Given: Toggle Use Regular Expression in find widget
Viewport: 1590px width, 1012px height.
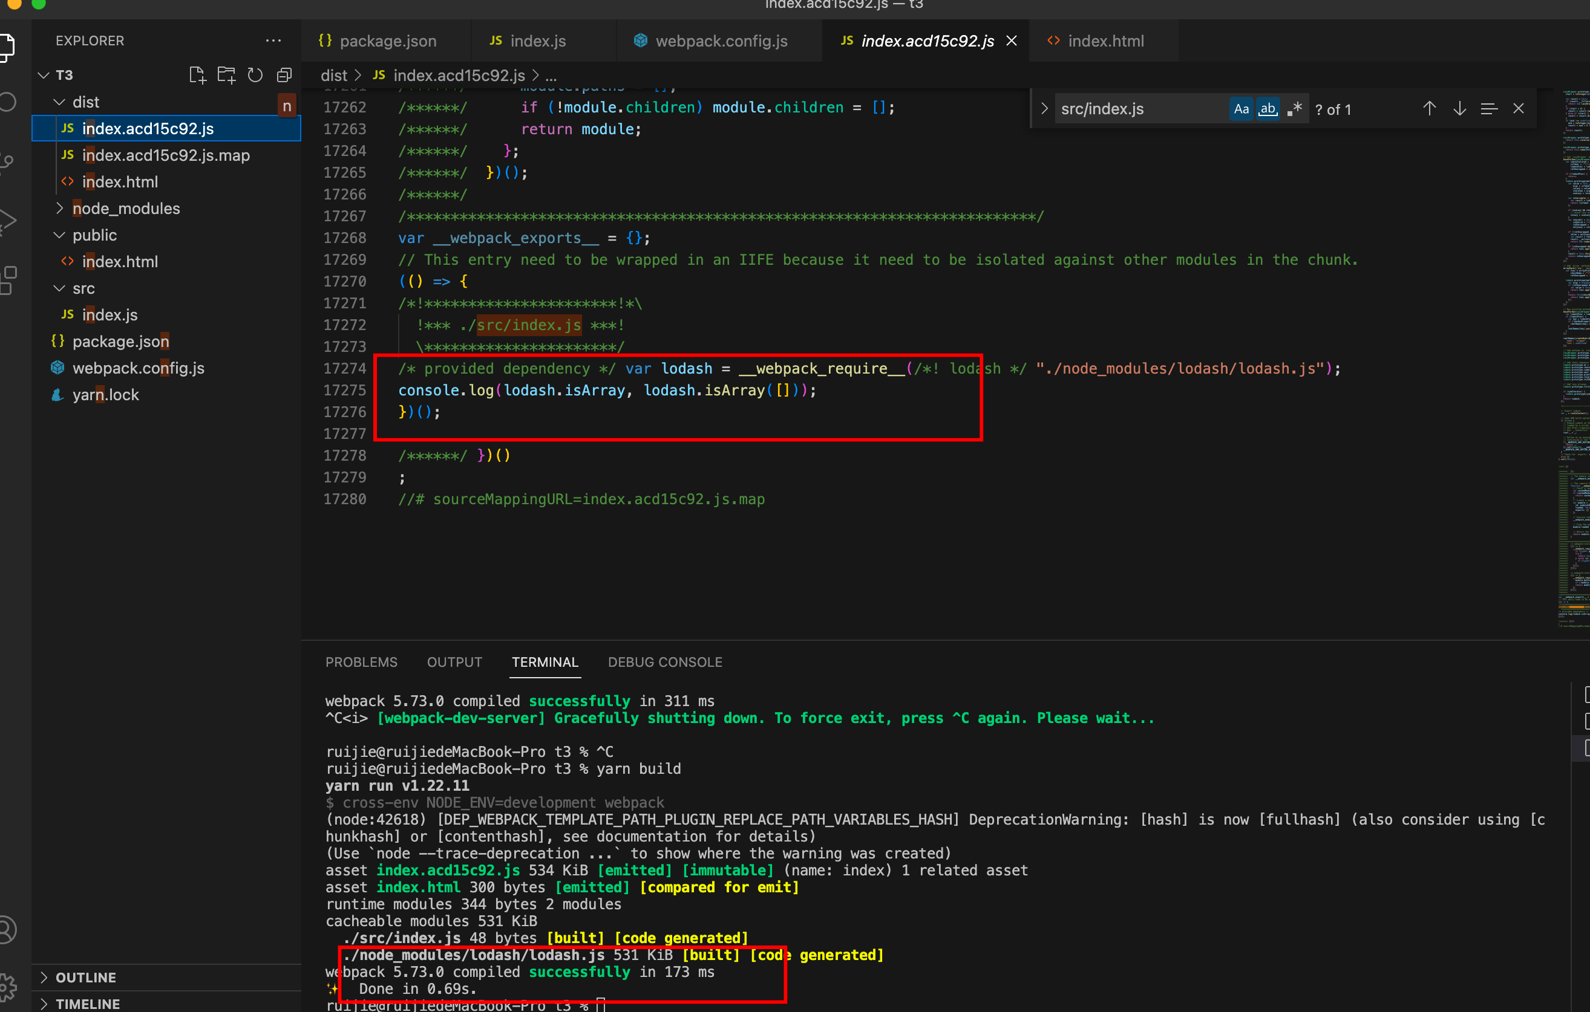Looking at the screenshot, I should (1294, 109).
